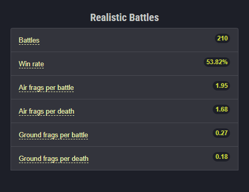Click the 210 battles count badge
This screenshot has width=249, height=192.
222,38
